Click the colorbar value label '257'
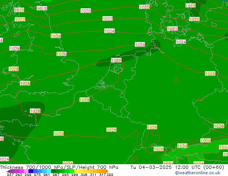The image size is (228, 176). [x=10, y=175]
